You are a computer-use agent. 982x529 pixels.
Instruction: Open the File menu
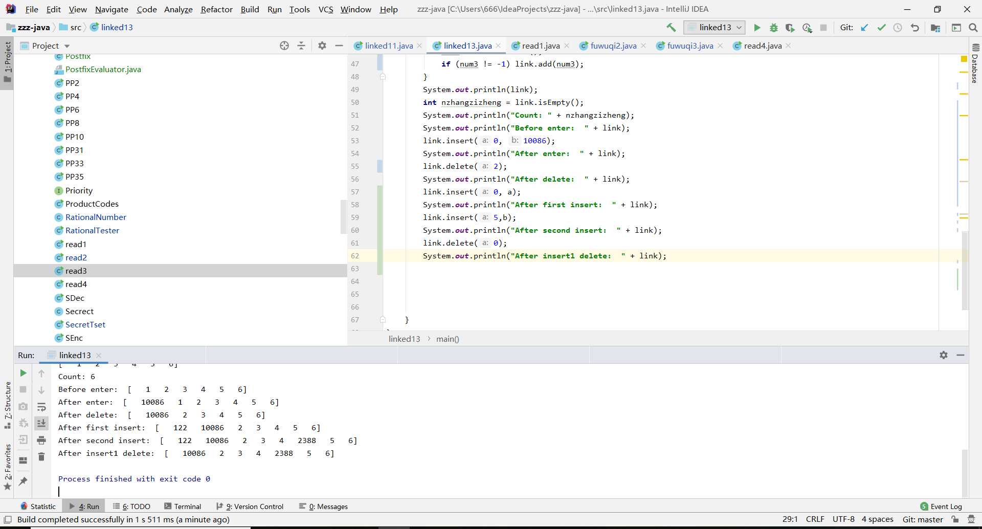pyautogui.click(x=32, y=9)
